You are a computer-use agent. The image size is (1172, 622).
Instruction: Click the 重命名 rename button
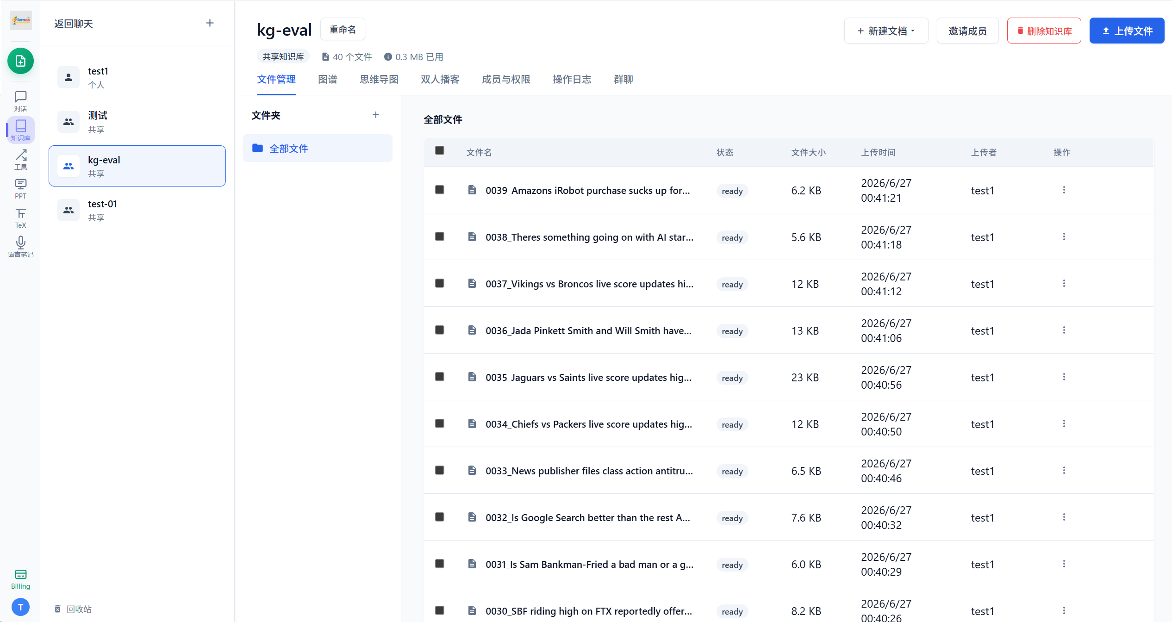[x=343, y=30]
